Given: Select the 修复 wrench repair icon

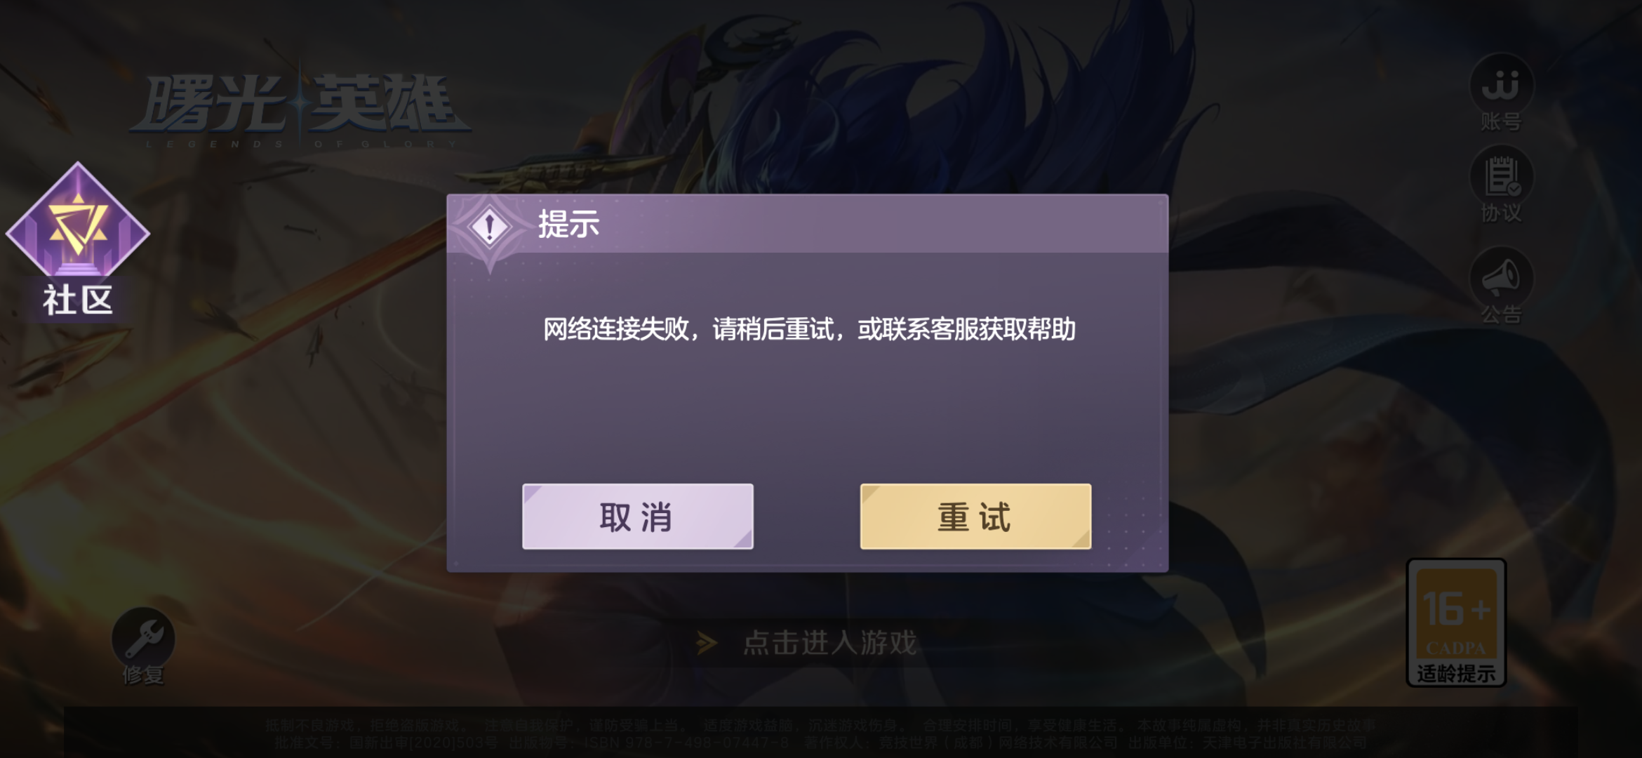Looking at the screenshot, I should (x=143, y=639).
